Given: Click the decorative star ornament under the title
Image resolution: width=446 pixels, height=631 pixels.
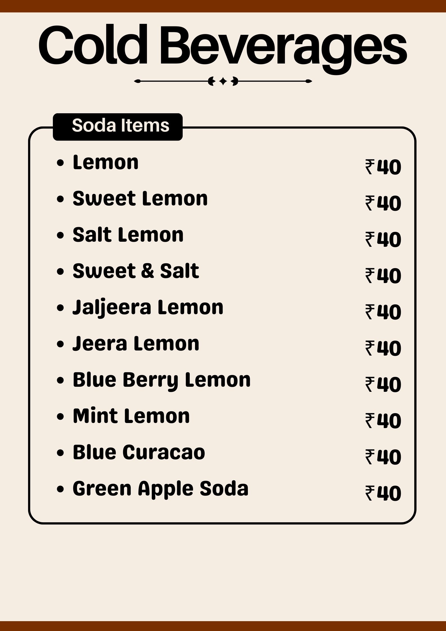Looking at the screenshot, I should pos(223,82).
